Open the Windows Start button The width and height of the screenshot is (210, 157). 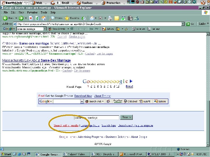click(x=6, y=154)
